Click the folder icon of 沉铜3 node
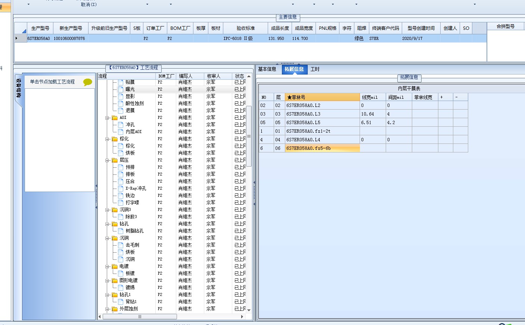Screen dimensions: 525x325 [115, 209]
